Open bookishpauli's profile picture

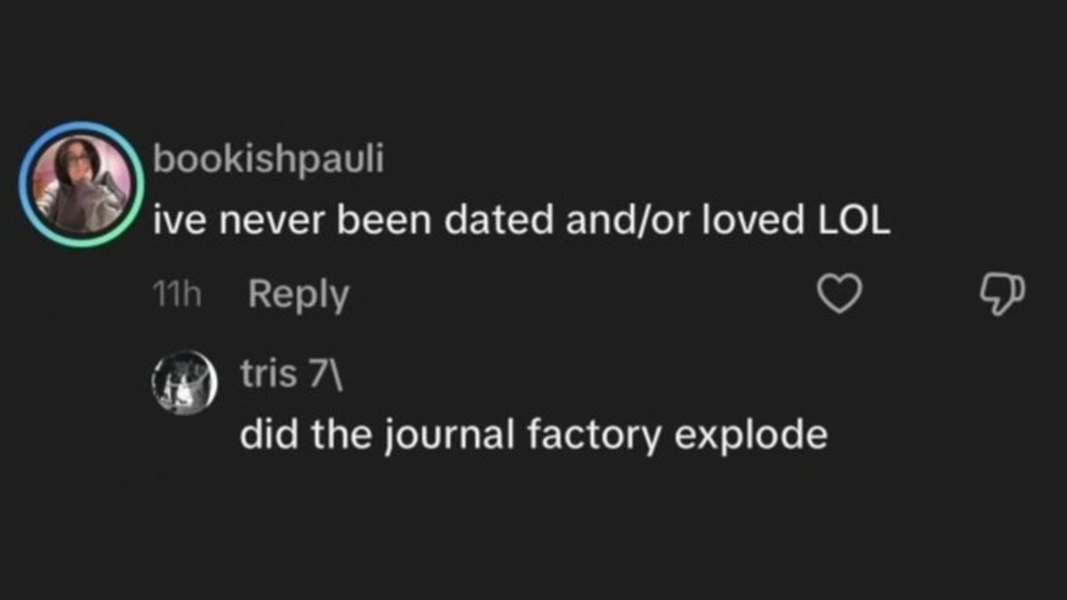(x=81, y=184)
